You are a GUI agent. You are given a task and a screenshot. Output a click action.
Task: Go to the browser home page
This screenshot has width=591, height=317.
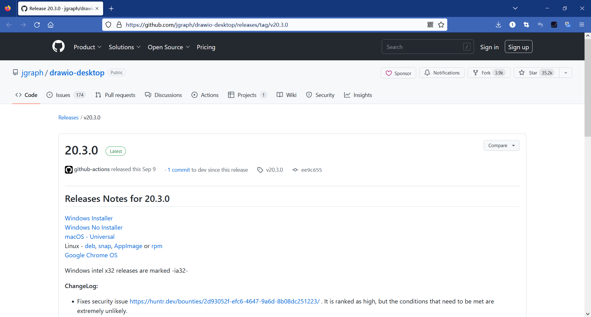(50, 25)
